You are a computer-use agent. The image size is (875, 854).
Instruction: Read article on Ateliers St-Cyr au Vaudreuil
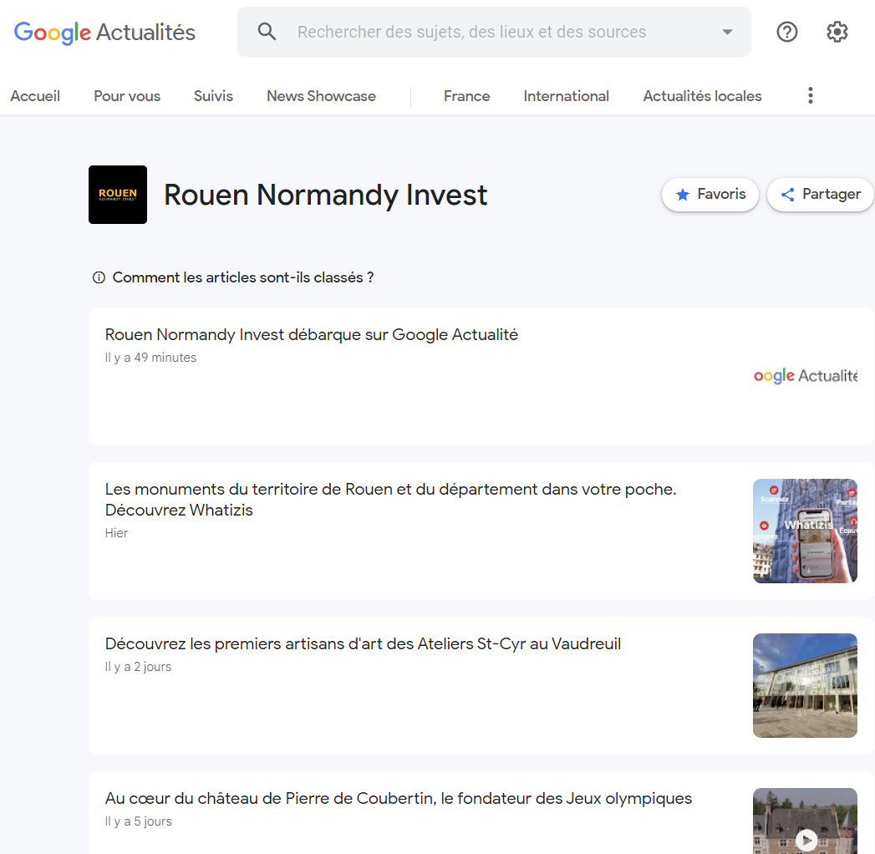pos(363,643)
